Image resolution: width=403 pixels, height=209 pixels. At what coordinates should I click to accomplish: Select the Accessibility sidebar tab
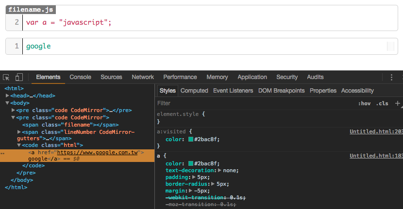coord(357,91)
